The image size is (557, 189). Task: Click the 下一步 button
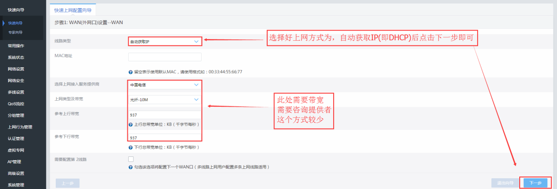(x=535, y=183)
